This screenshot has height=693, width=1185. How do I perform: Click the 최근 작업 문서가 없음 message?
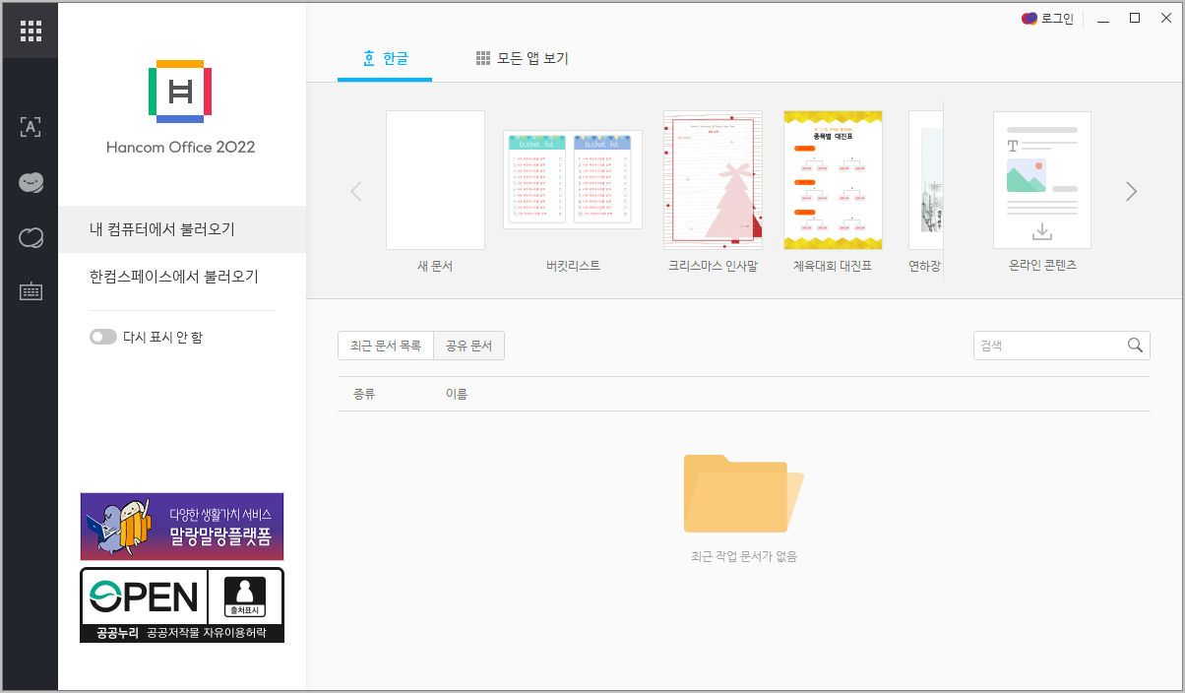coord(744,556)
